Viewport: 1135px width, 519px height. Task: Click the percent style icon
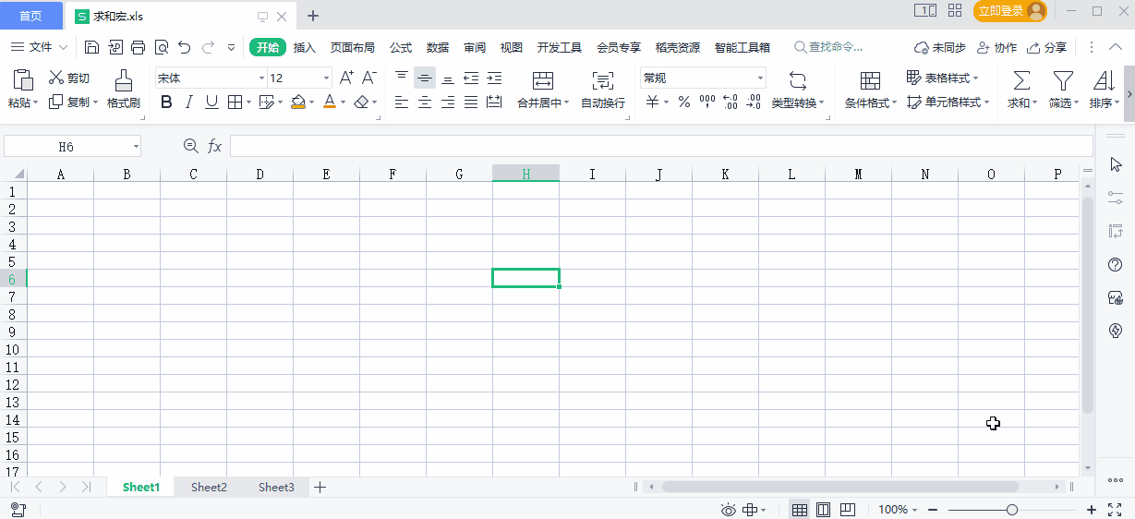click(x=684, y=103)
